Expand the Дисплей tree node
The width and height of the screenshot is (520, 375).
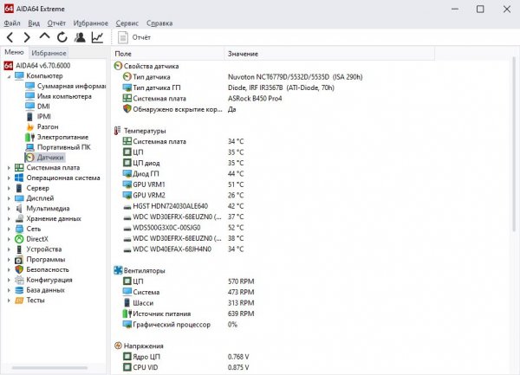(x=9, y=199)
